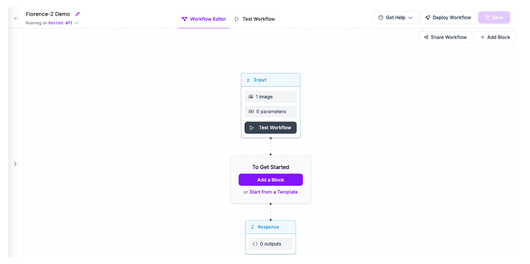Click the back arrow icon
The image size is (530, 264).
tap(16, 18)
